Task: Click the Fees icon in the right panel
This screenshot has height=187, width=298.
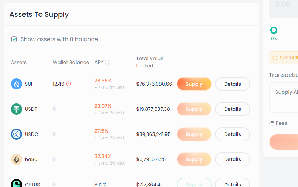Action: pos(271,123)
